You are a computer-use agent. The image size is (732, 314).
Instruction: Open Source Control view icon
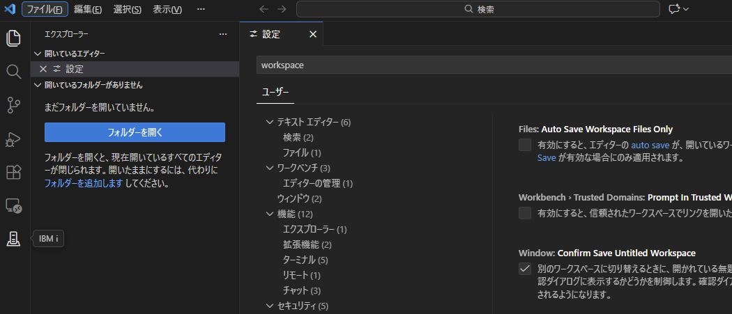[x=13, y=105]
